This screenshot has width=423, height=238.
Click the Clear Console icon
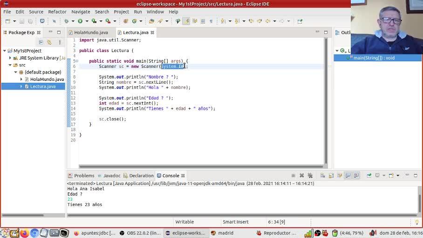click(322, 176)
